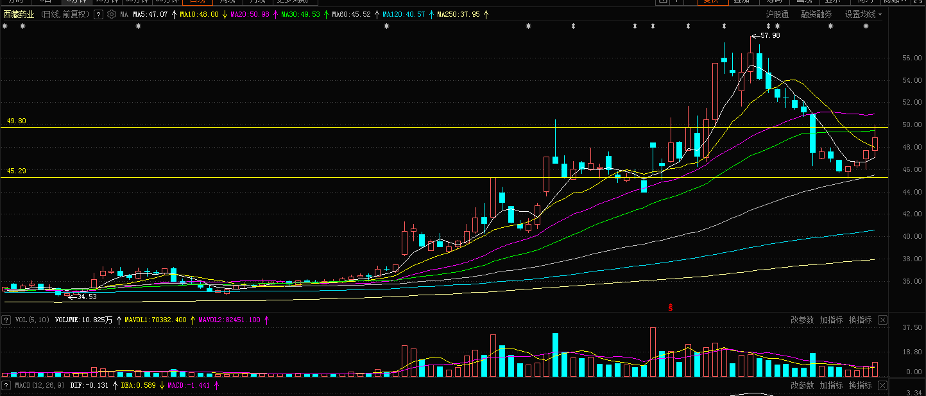Click the MACD(12,26,9) indicator name
Viewport: 926px width, 396px height.
[40, 385]
